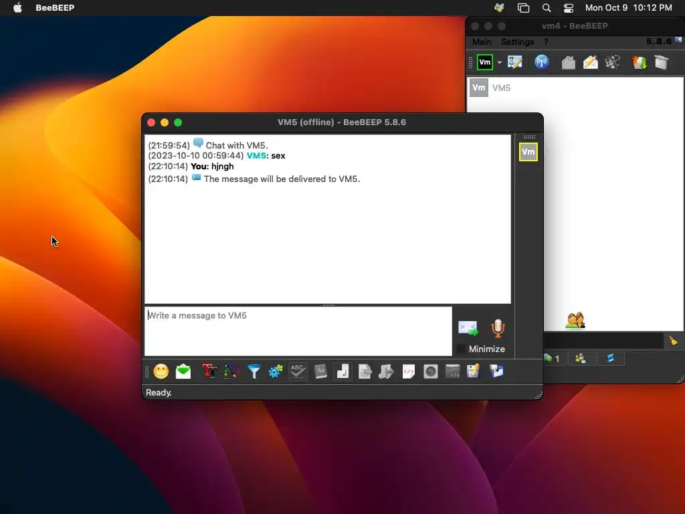Screen dimensions: 685x514
Task: Open the emoticons smiley picker
Action: (161, 371)
